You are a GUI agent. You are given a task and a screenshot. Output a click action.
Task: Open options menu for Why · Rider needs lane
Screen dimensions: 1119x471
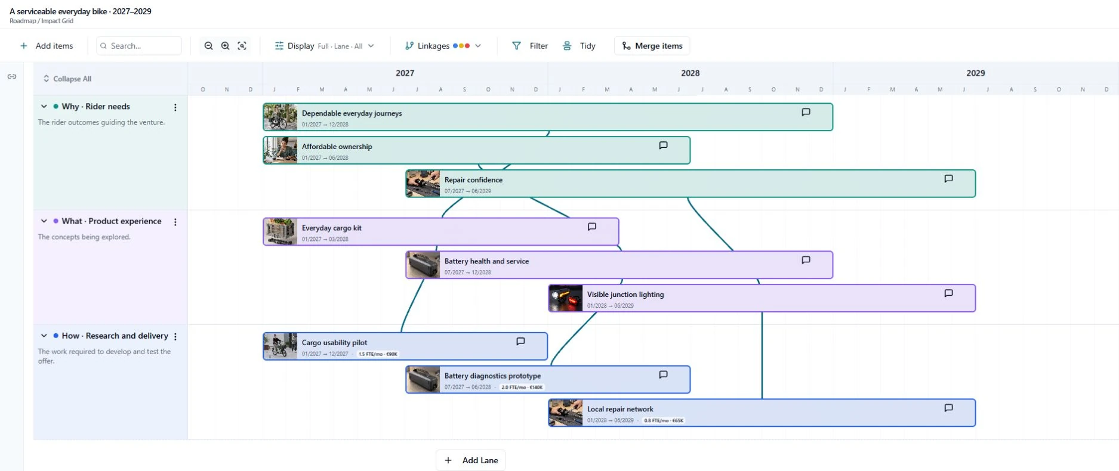tap(175, 107)
